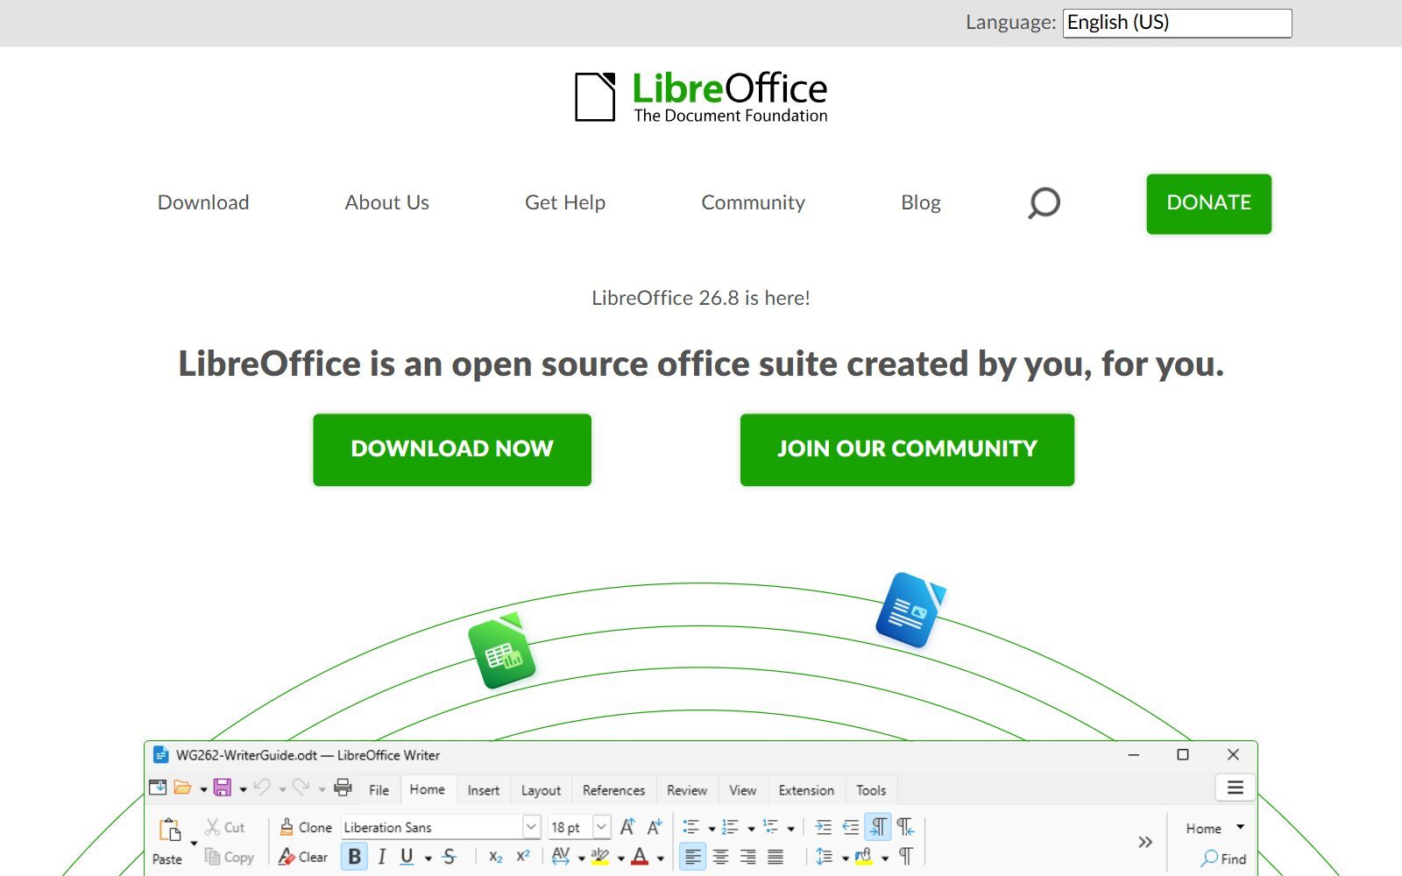Screen dimensions: 1402x876
Task: Click the Increase indent icon
Action: click(x=823, y=827)
